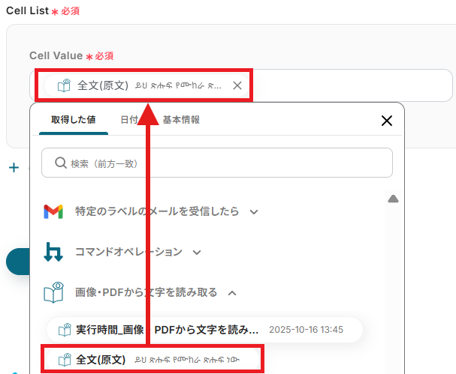This screenshot has height=374, width=456.
Task: Close the value picker popup
Action: pyautogui.click(x=387, y=121)
